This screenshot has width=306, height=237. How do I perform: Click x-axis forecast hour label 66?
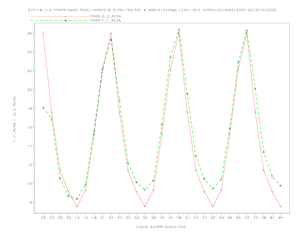click(230, 218)
